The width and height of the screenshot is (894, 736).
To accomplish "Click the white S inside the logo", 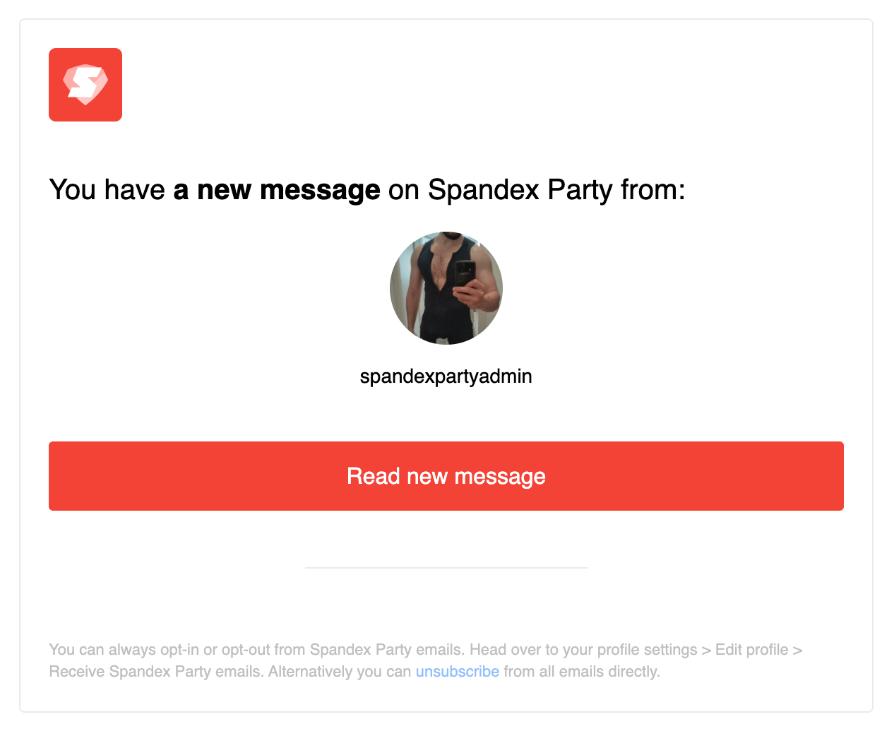I will (83, 83).
